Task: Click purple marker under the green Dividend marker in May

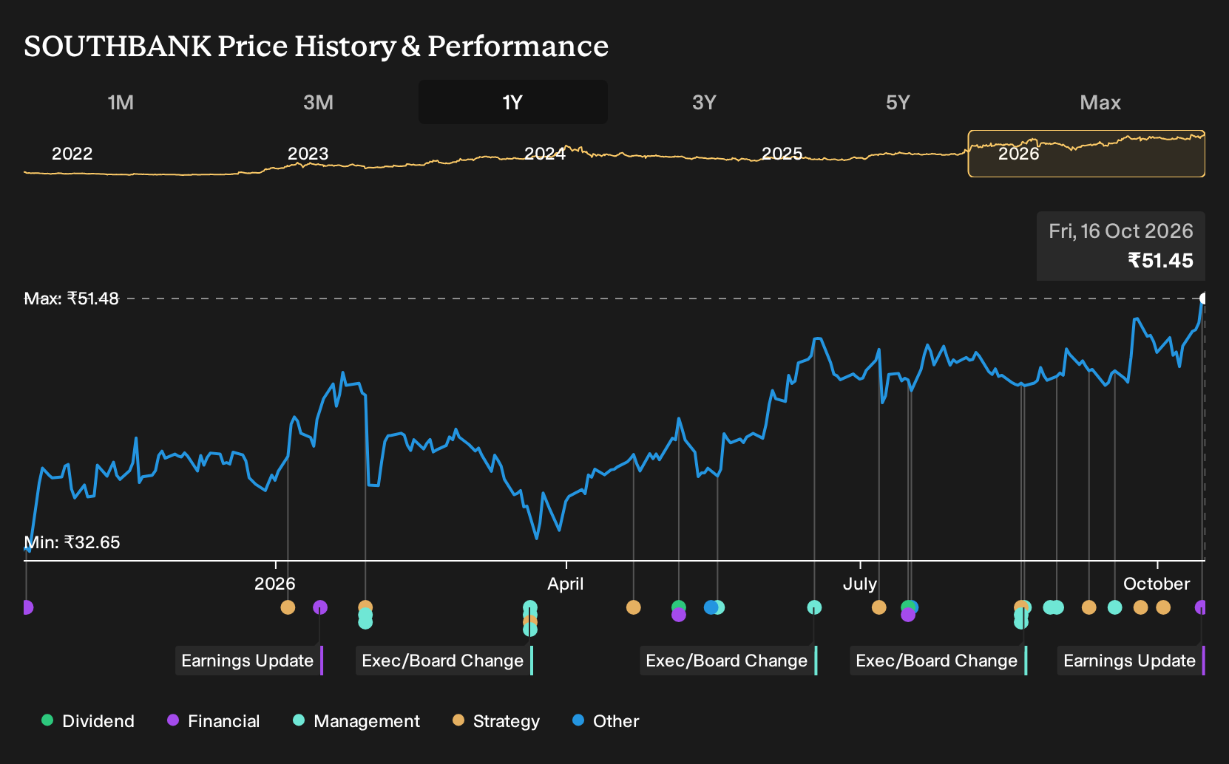Action: pos(679,615)
